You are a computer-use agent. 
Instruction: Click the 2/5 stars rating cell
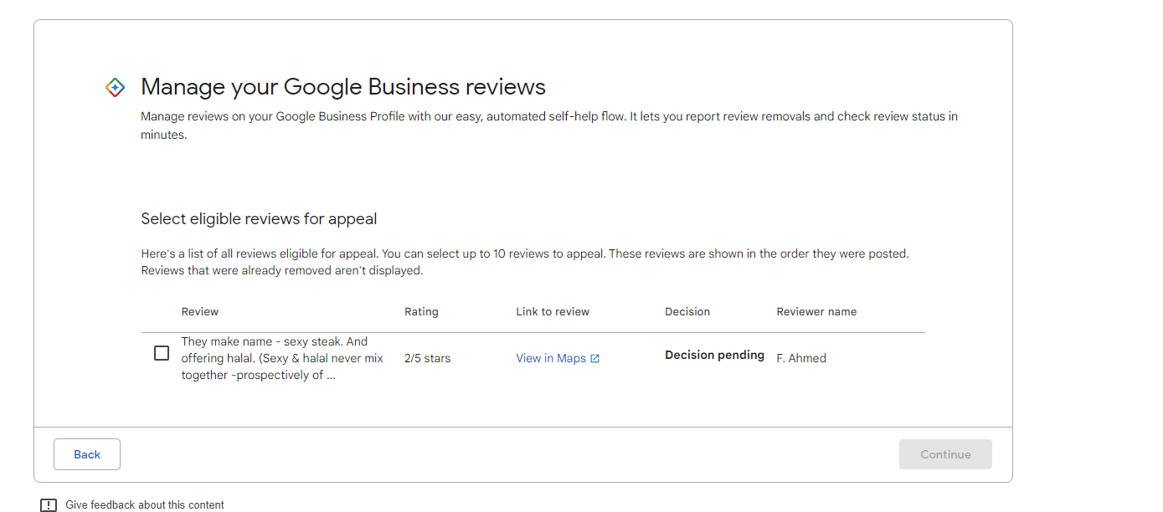427,358
